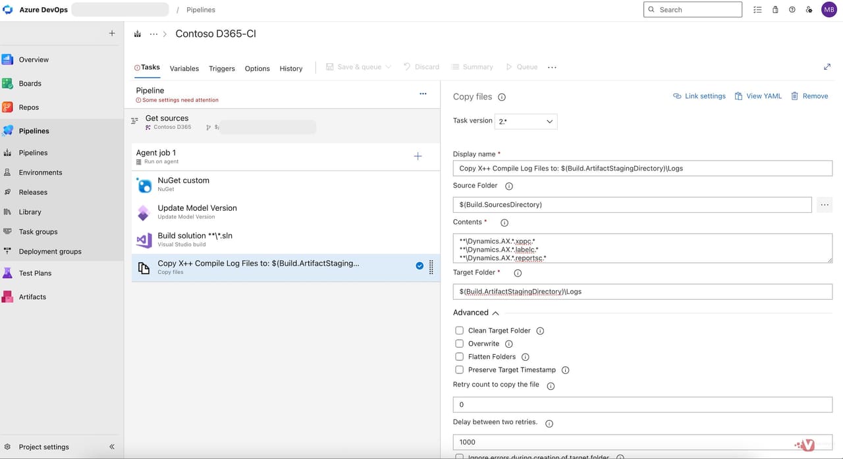Click the Copy files info icon by title
Viewport: 843px width, 459px height.
pos(502,97)
